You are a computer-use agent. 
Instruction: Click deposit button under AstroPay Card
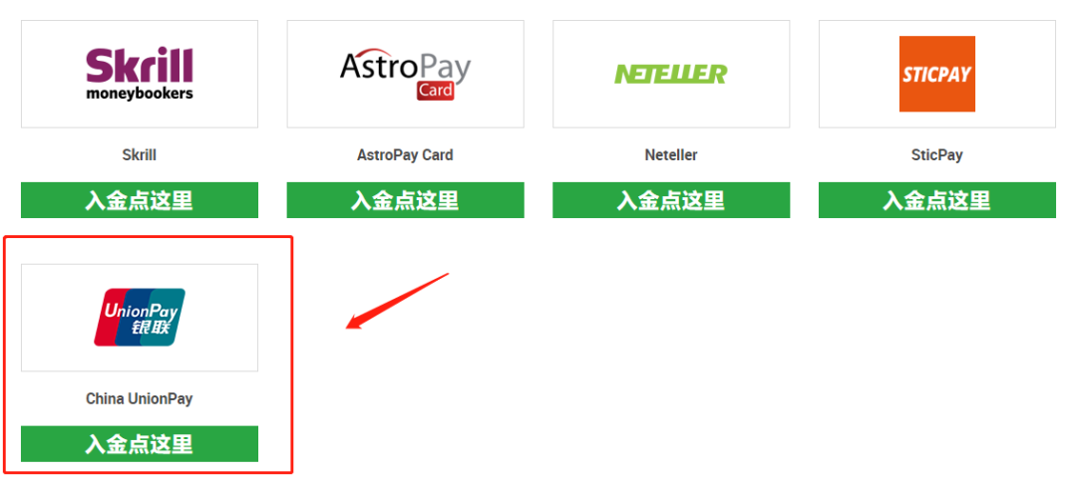(x=405, y=200)
